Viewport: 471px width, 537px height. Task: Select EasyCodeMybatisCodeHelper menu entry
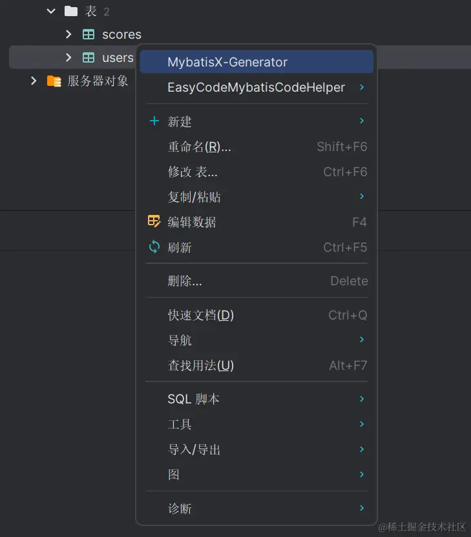[x=256, y=87]
